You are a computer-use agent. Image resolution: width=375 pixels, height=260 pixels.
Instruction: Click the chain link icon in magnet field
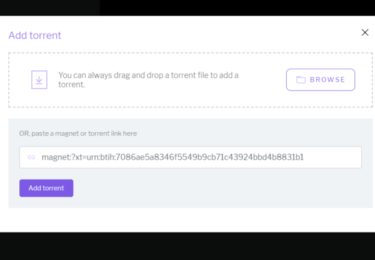[31, 157]
